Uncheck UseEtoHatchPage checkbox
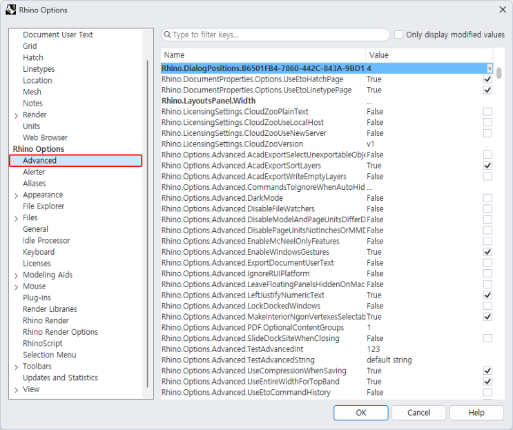Screen dimensions: 513x430 point(487,79)
